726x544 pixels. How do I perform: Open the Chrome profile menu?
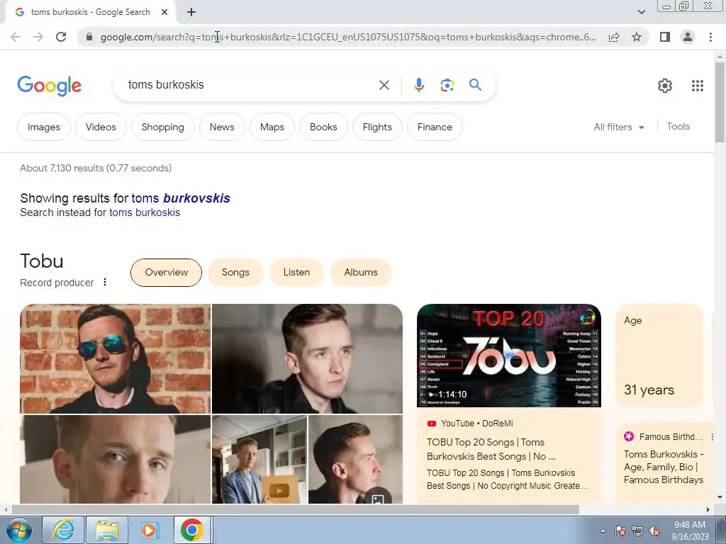pos(688,37)
